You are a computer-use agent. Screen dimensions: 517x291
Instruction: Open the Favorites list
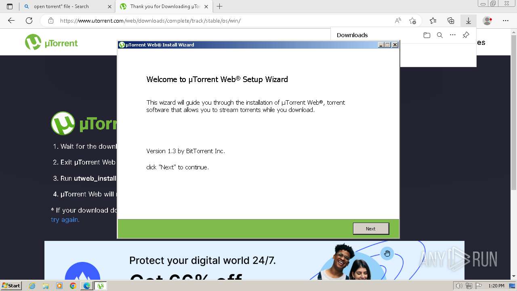click(x=433, y=21)
